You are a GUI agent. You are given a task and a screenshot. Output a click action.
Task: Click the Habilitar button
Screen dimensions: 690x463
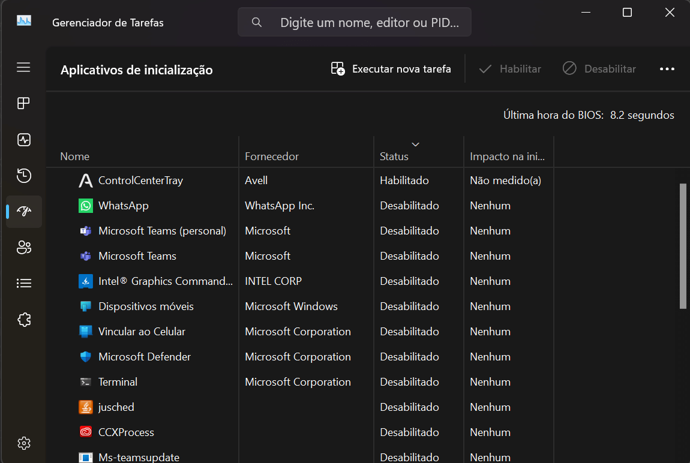[509, 68]
